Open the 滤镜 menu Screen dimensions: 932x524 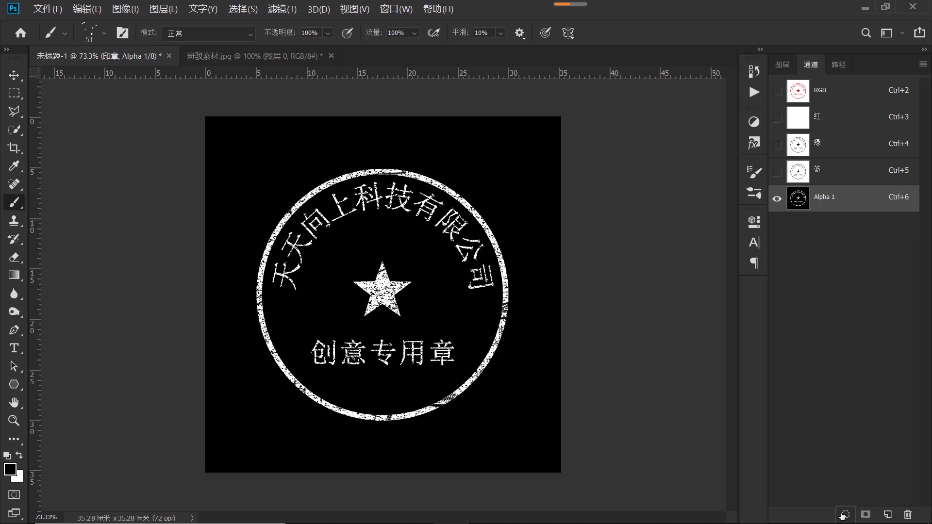[x=282, y=9]
